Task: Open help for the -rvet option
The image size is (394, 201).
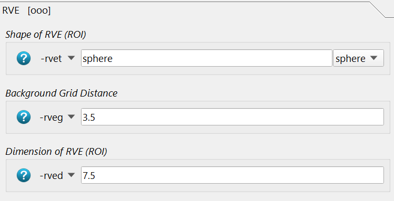Action: click(x=24, y=58)
